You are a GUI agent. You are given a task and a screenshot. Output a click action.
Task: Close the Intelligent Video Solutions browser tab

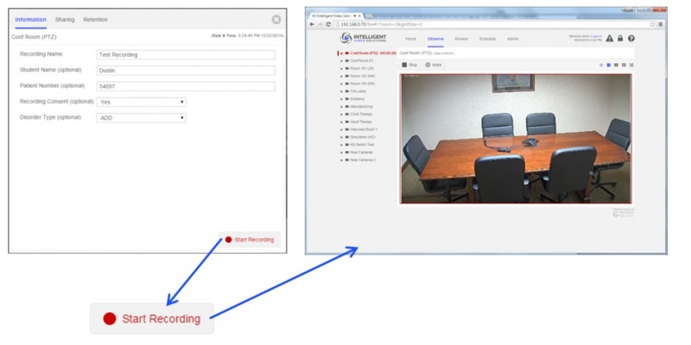click(359, 16)
